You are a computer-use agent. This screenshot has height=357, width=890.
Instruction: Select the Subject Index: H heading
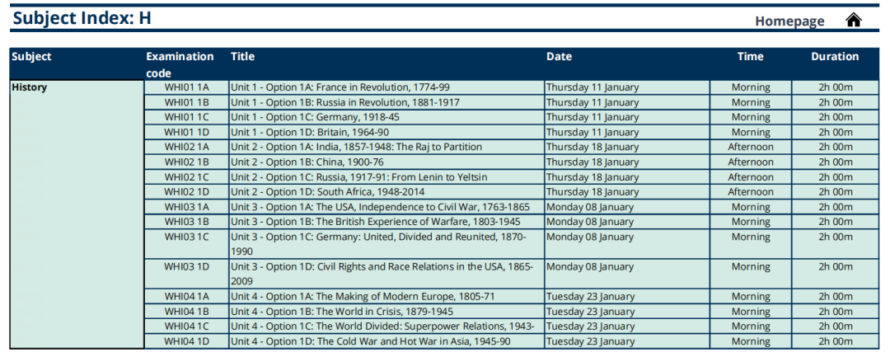pyautogui.click(x=82, y=18)
